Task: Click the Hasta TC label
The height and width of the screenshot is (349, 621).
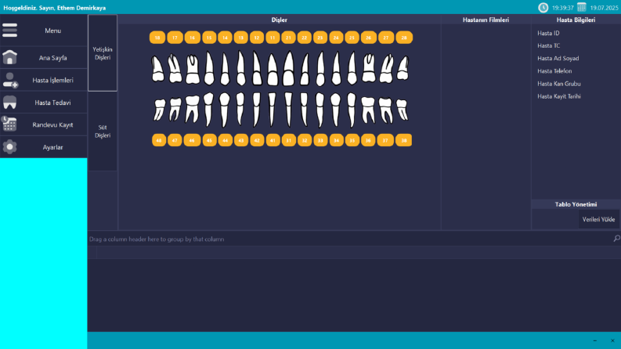Action: coord(548,46)
